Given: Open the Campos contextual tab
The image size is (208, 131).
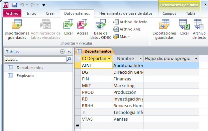Looking at the screenshot, I should coord(169,13).
